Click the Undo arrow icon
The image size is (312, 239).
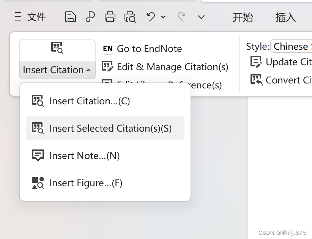pyautogui.click(x=151, y=17)
